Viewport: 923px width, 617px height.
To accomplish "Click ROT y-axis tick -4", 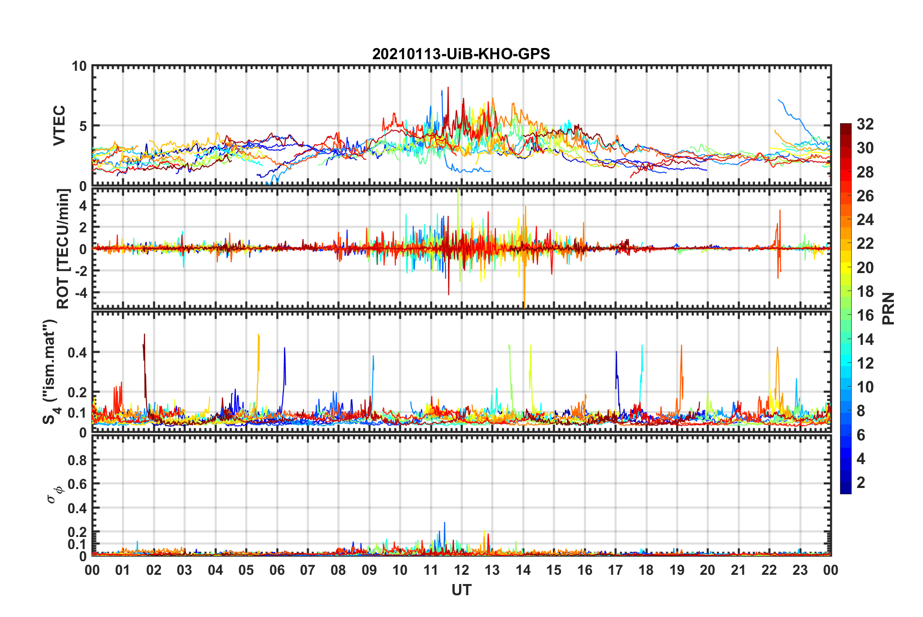I will point(81,293).
